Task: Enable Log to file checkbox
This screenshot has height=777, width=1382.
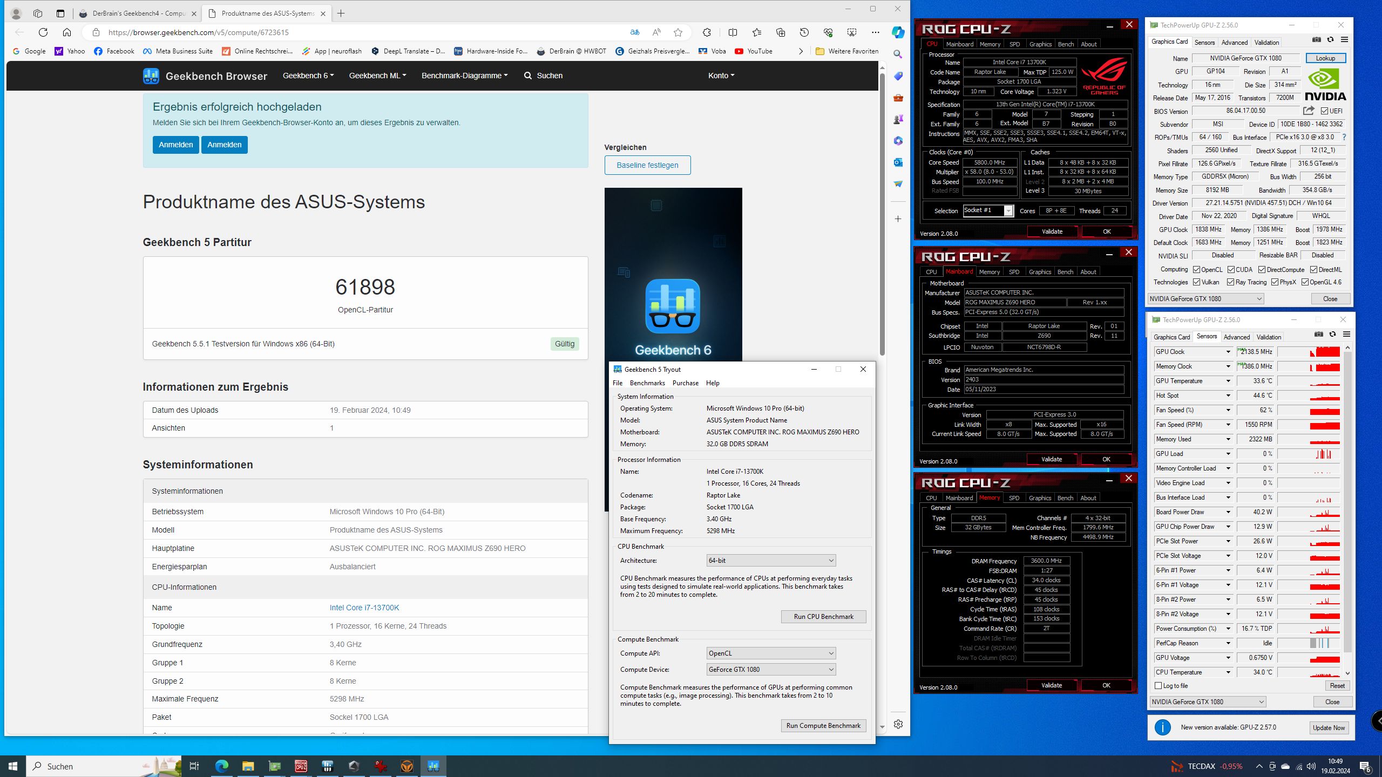Action: (x=1158, y=686)
